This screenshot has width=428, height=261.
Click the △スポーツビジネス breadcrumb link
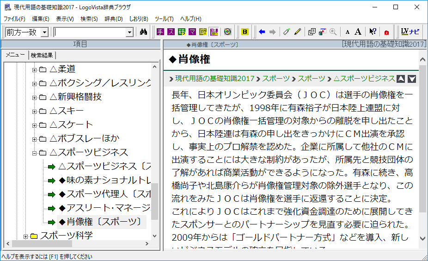pyautogui.click(x=364, y=79)
